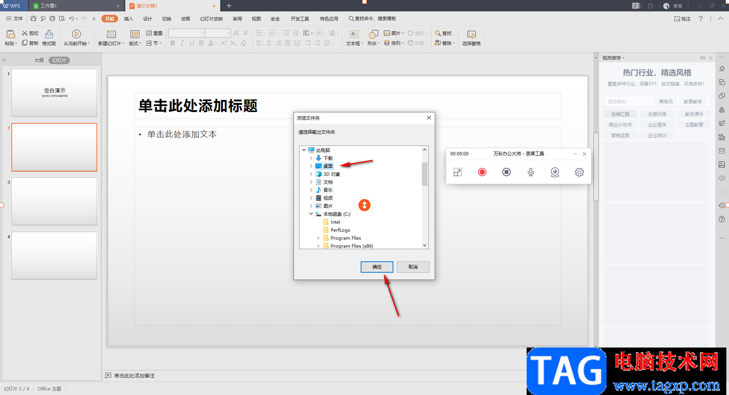Open the 动画 ribbon tab
The image size is (729, 395).
[186, 19]
